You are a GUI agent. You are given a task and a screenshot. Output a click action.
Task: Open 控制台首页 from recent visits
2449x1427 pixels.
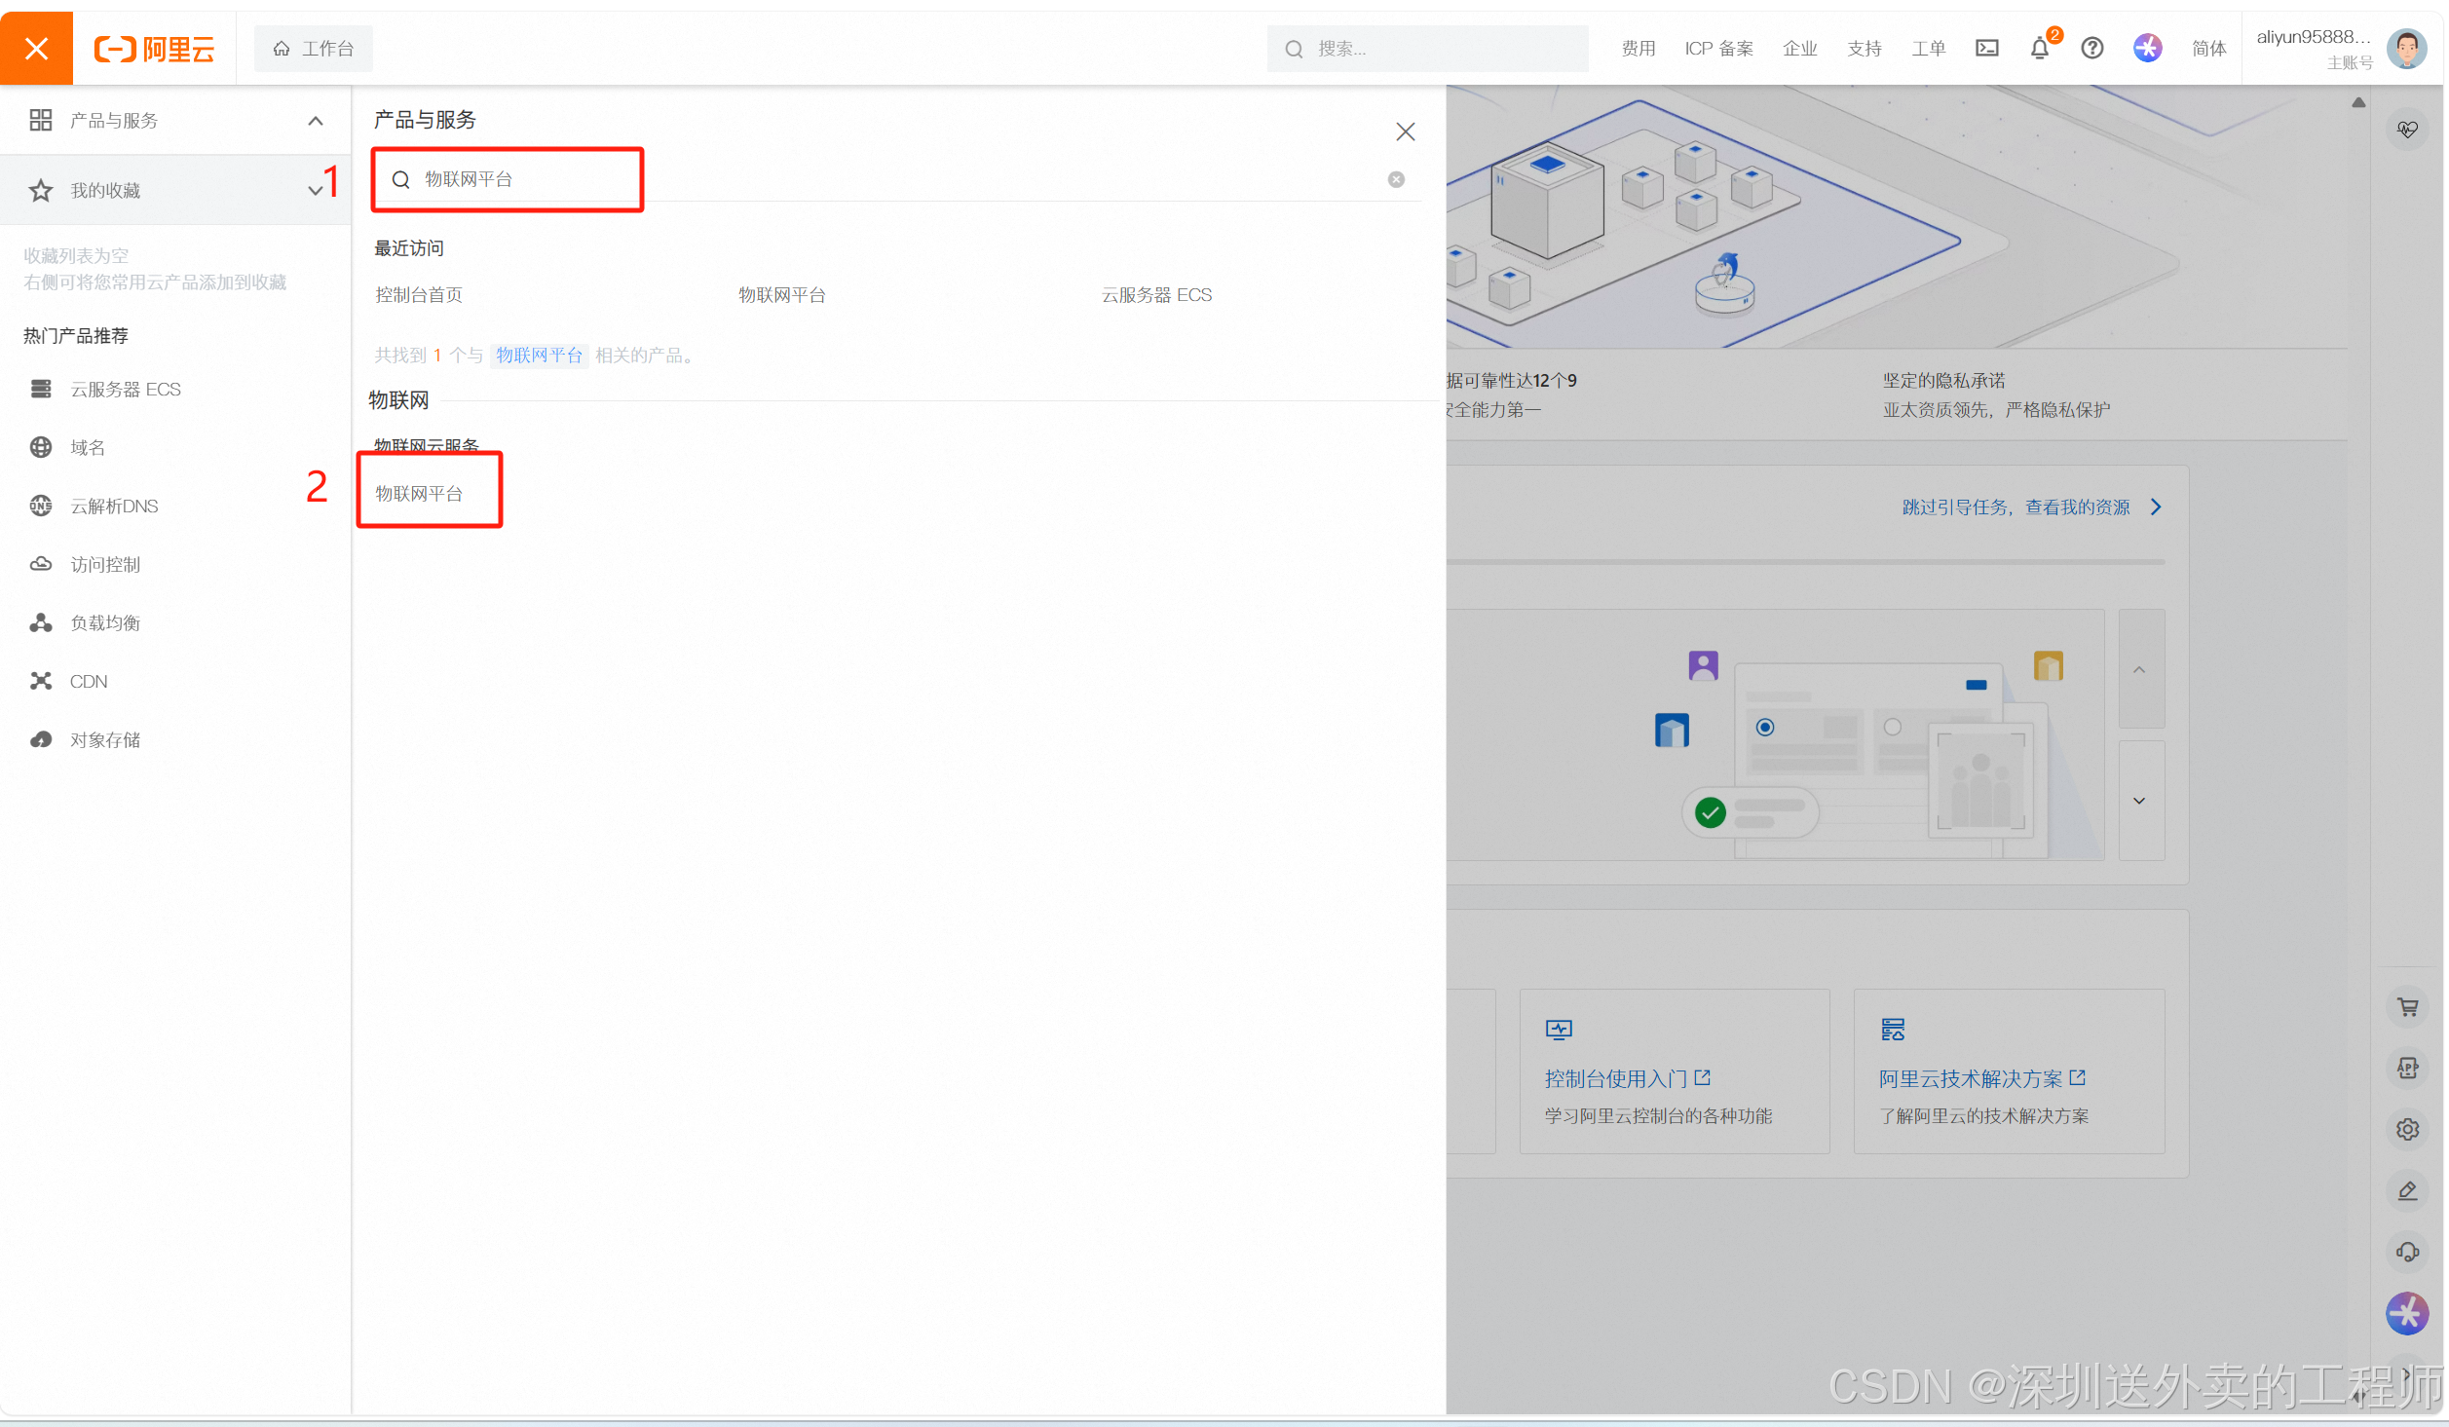click(x=419, y=295)
